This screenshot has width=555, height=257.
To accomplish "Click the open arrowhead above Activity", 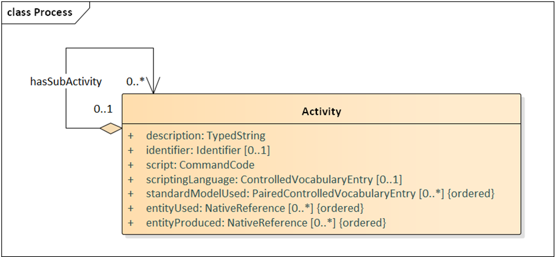I will 154,85.
